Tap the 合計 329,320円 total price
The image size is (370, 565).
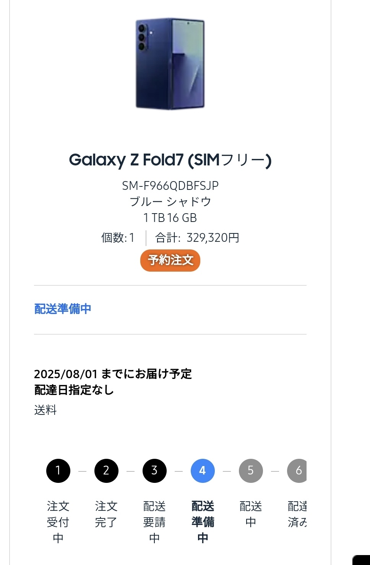pyautogui.click(x=197, y=238)
